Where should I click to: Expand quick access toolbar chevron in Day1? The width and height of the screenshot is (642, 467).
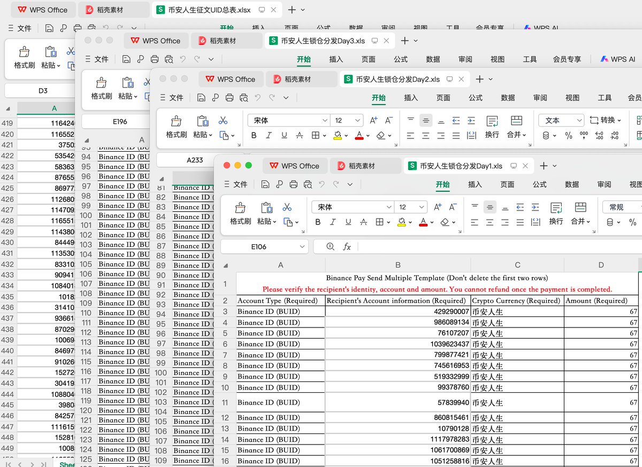click(350, 184)
